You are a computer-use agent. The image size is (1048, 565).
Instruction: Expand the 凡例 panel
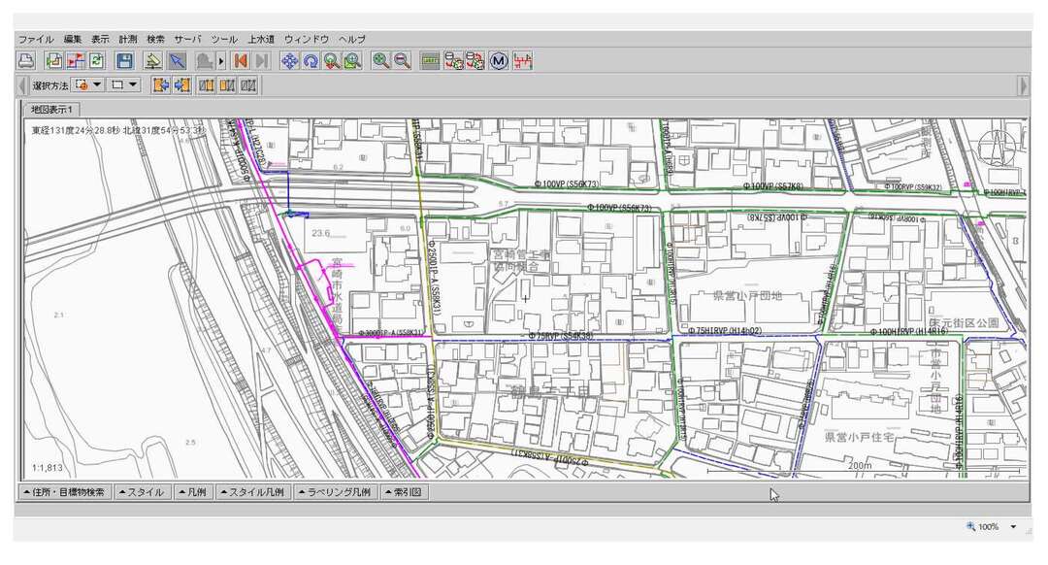pos(193,492)
